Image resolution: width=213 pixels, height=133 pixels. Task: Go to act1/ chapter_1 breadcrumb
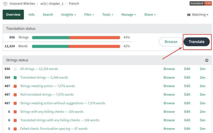(x=52, y=4)
